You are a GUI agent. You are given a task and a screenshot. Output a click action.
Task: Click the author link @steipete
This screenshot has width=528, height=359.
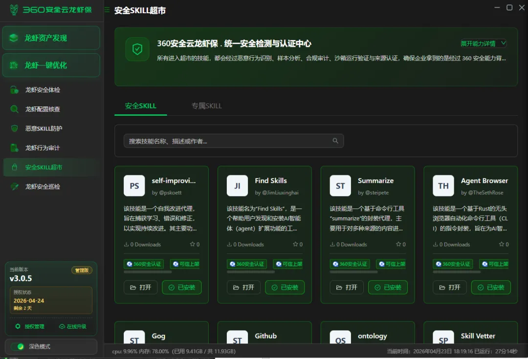tap(377, 193)
